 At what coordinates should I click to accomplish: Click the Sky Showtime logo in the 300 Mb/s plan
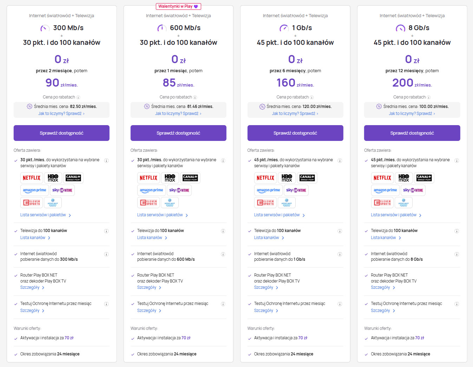click(x=62, y=190)
